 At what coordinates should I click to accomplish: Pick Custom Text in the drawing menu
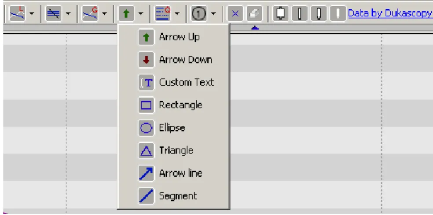tap(173, 82)
